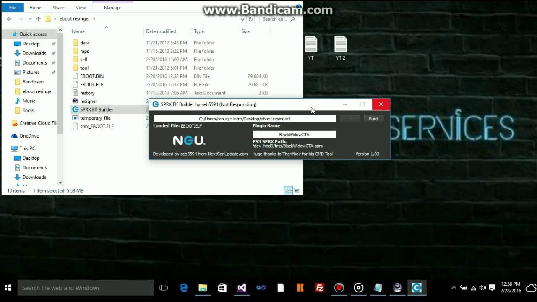Open the Bandicam folder in navigation pane
The image size is (537, 302).
tap(33, 82)
